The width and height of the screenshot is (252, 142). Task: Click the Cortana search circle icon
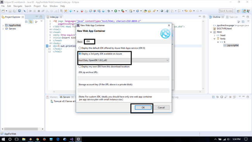pos(10,139)
